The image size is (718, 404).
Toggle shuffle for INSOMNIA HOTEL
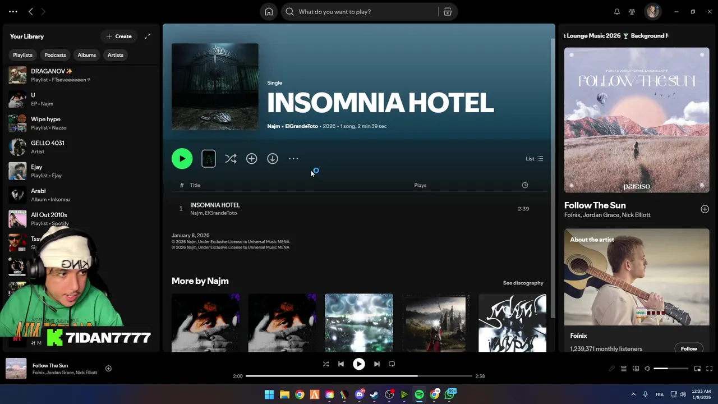231,159
